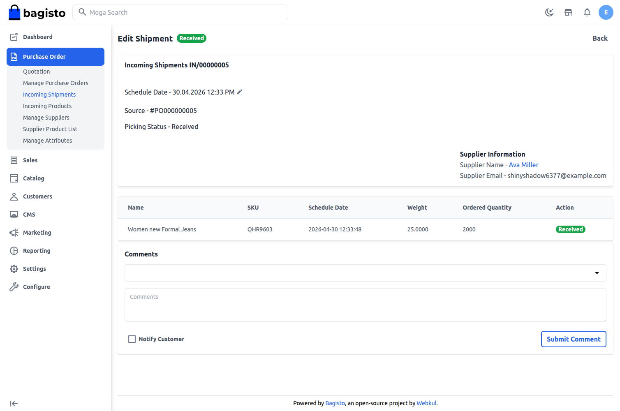Click the Received status badge in the table

(x=571, y=229)
